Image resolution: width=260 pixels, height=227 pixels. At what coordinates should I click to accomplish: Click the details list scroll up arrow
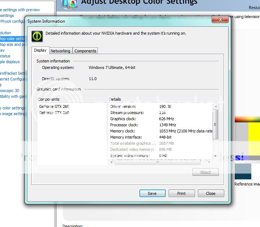[215, 106]
